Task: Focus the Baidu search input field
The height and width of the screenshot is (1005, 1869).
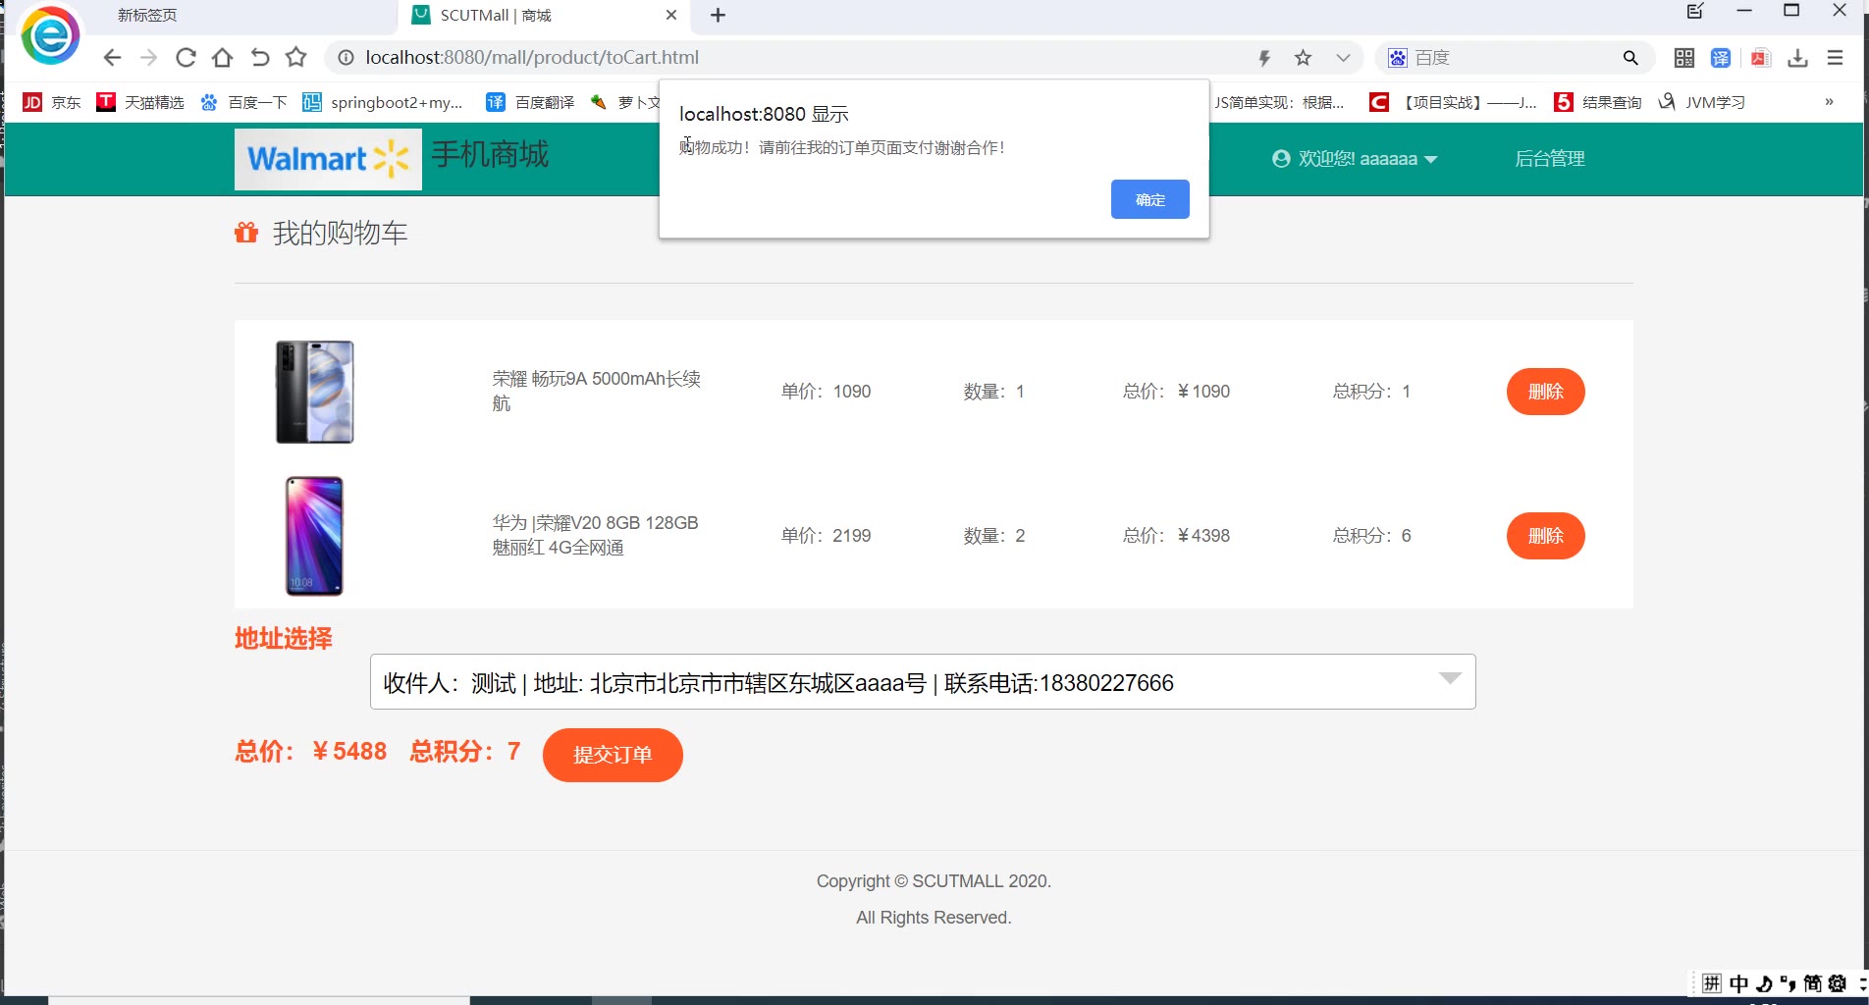Action: pos(1512,58)
